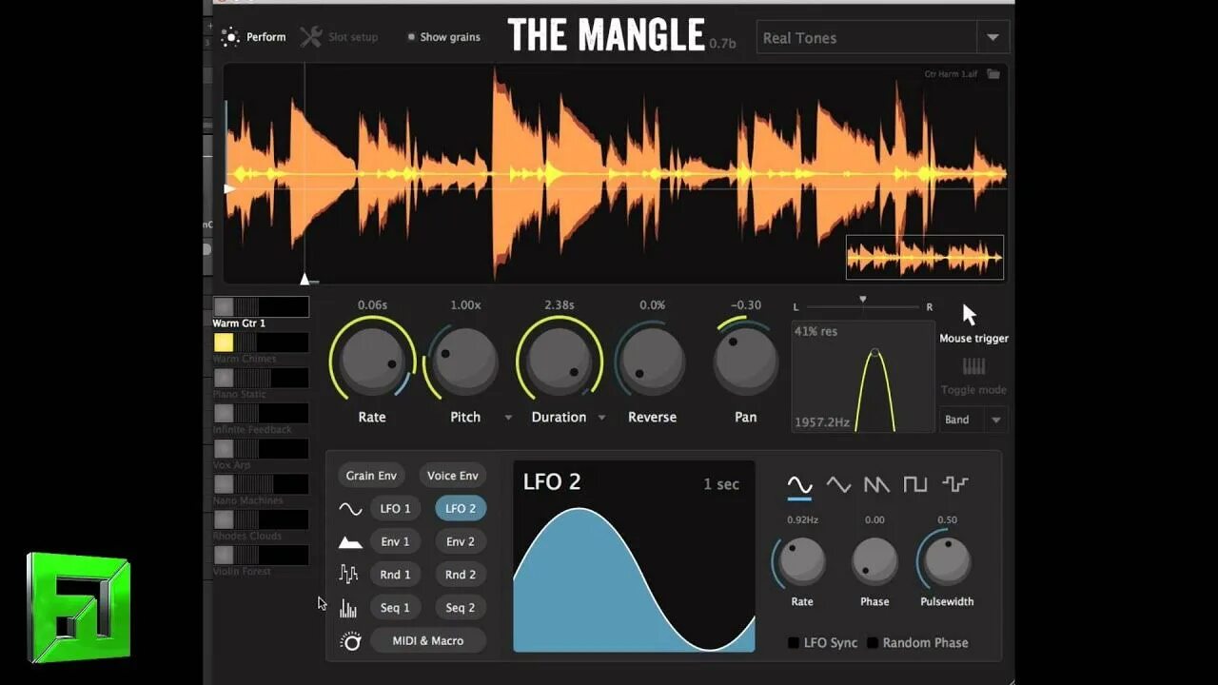Choose the square LFO waveform
1218x685 pixels.
point(914,485)
